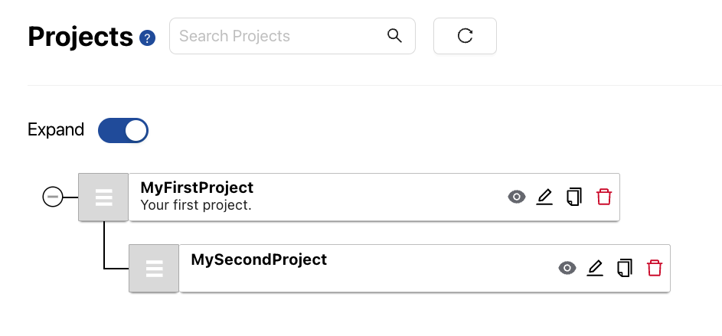View MyFirstProject via the eye icon
722x336 pixels.
pos(517,197)
